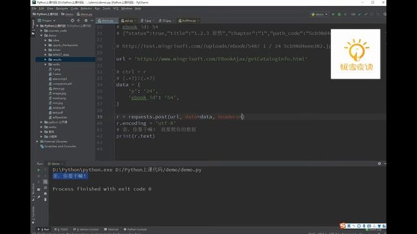
Task: Switch to the builtins.py editor tab
Action: point(189,20)
